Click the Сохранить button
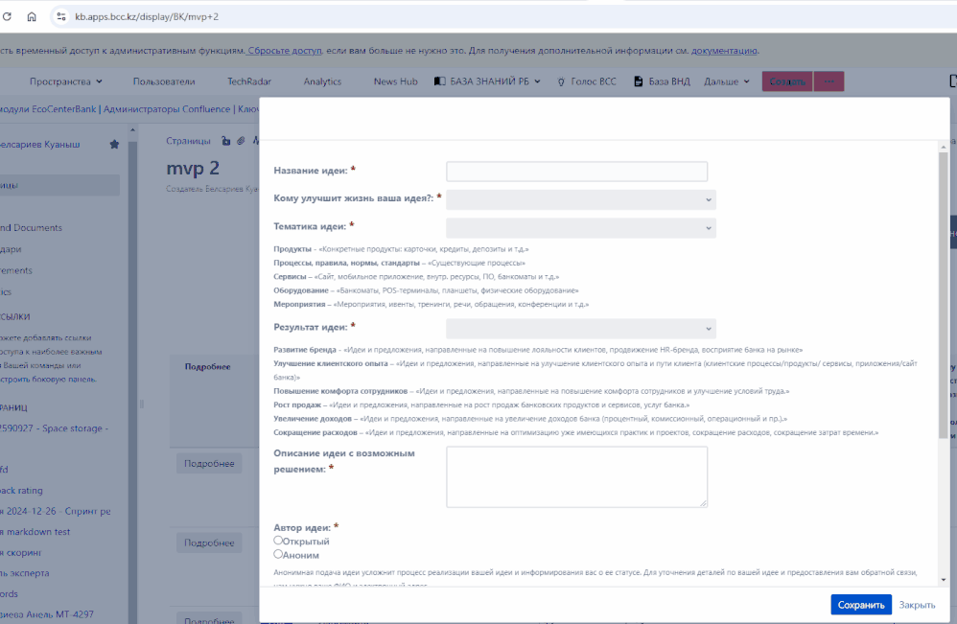This screenshot has width=957, height=624. [861, 605]
